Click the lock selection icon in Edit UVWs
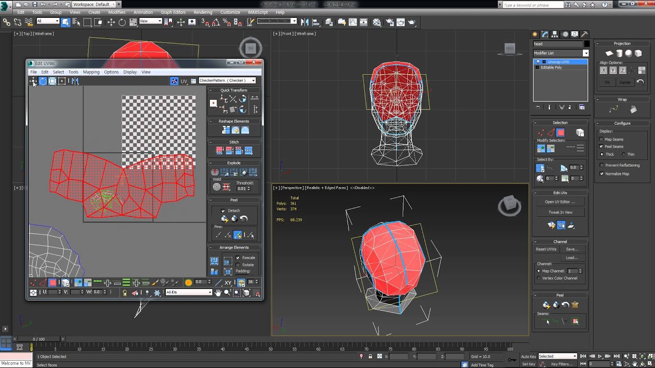 pyautogui.click(x=124, y=293)
